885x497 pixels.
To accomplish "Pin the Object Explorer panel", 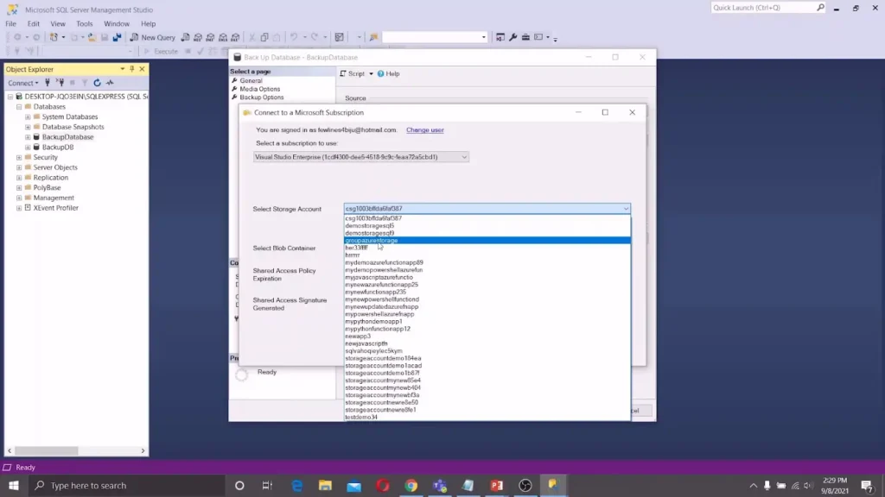I will coord(132,69).
